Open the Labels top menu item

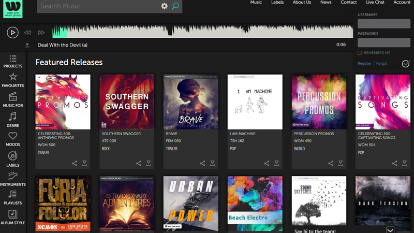pyautogui.click(x=277, y=2)
